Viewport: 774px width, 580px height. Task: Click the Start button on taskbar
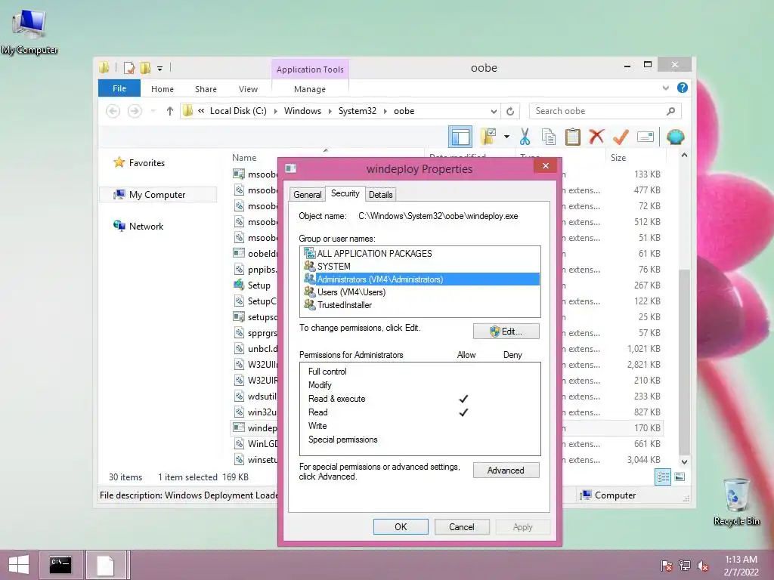pos(19,565)
